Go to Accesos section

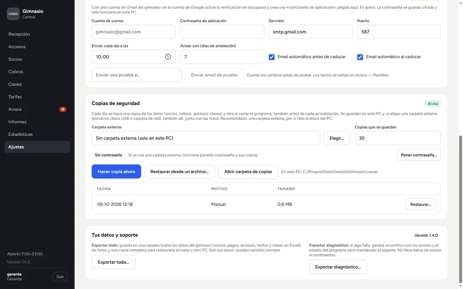click(37, 47)
